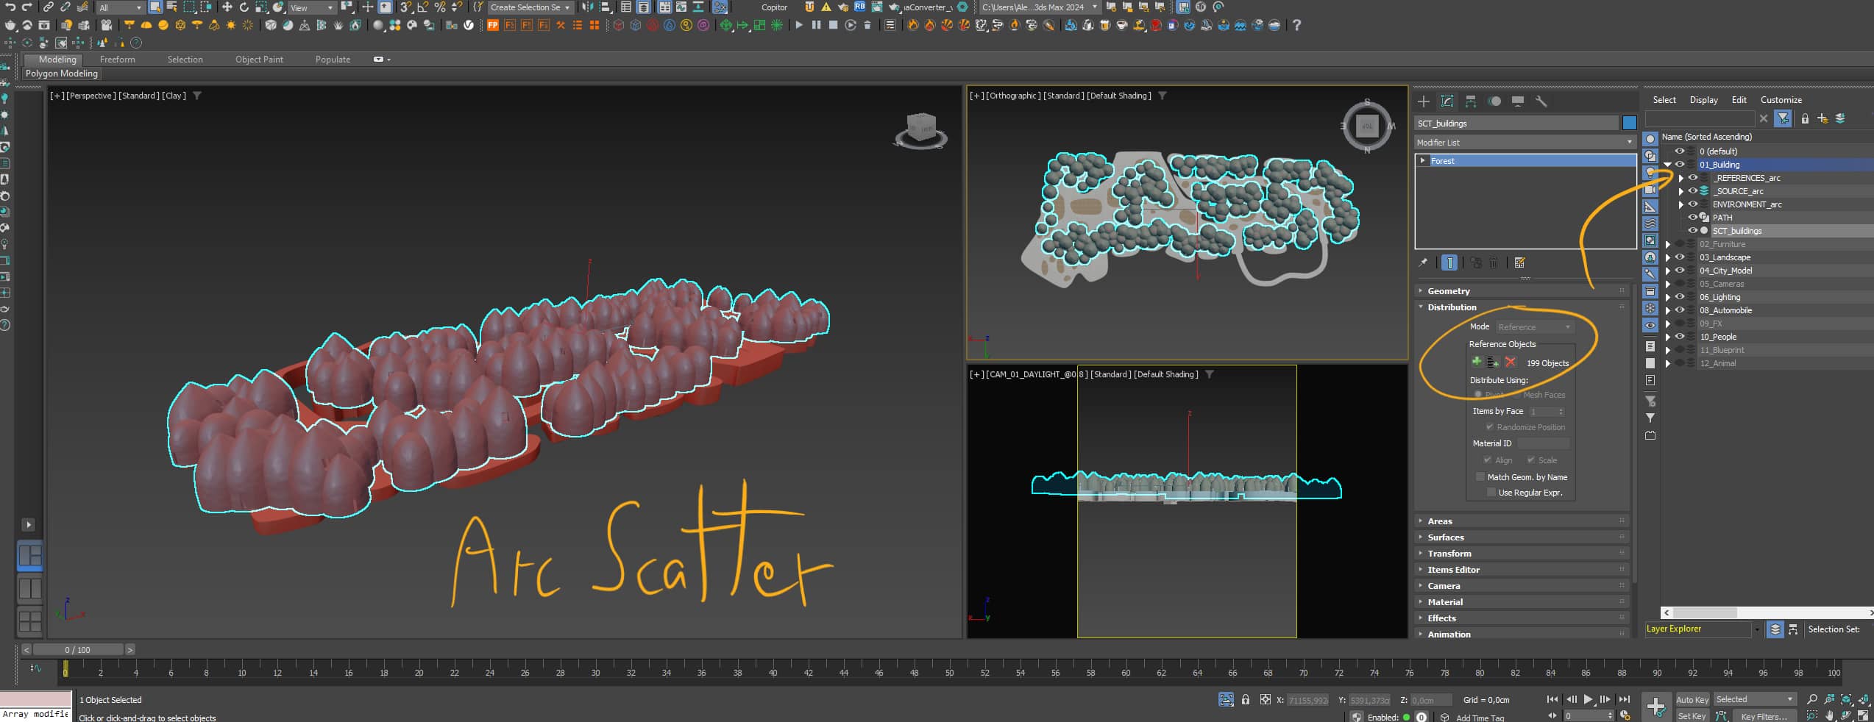Click the Forest Pack FP icon
The width and height of the screenshot is (1874, 722).
click(x=492, y=26)
